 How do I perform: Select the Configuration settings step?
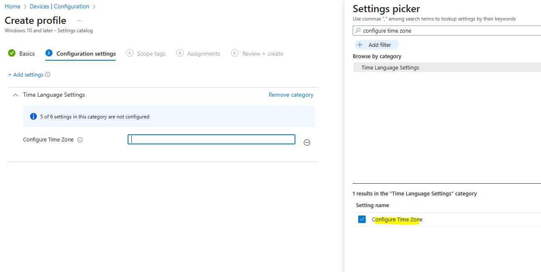(81, 54)
